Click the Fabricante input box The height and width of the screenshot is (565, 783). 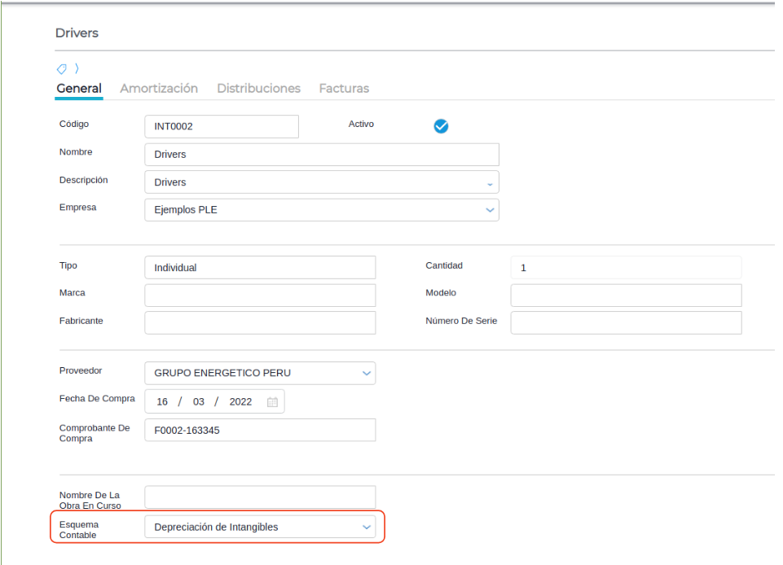[260, 323]
